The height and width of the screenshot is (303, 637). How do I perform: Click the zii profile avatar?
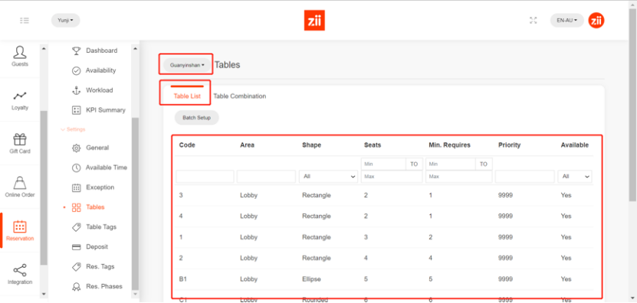[x=596, y=21]
